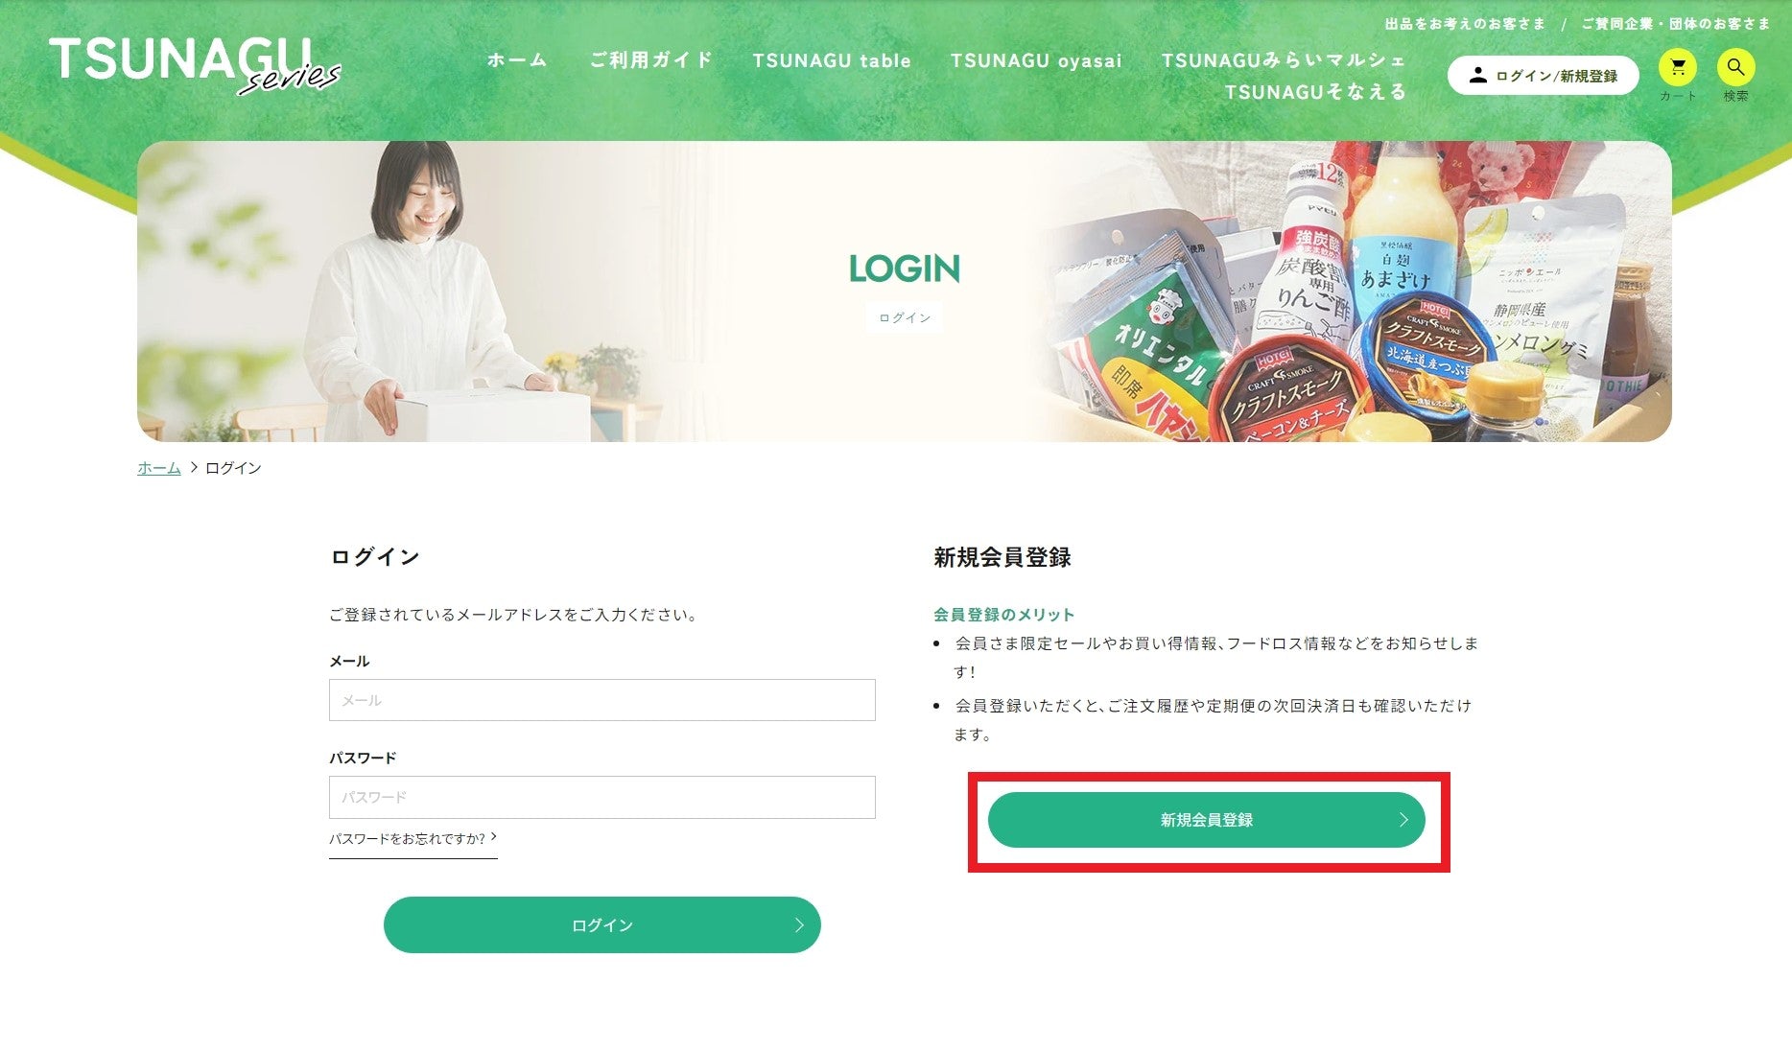1792x1051 pixels.
Task: Open 出品をお考えのお客さま link
Action: [1465, 24]
